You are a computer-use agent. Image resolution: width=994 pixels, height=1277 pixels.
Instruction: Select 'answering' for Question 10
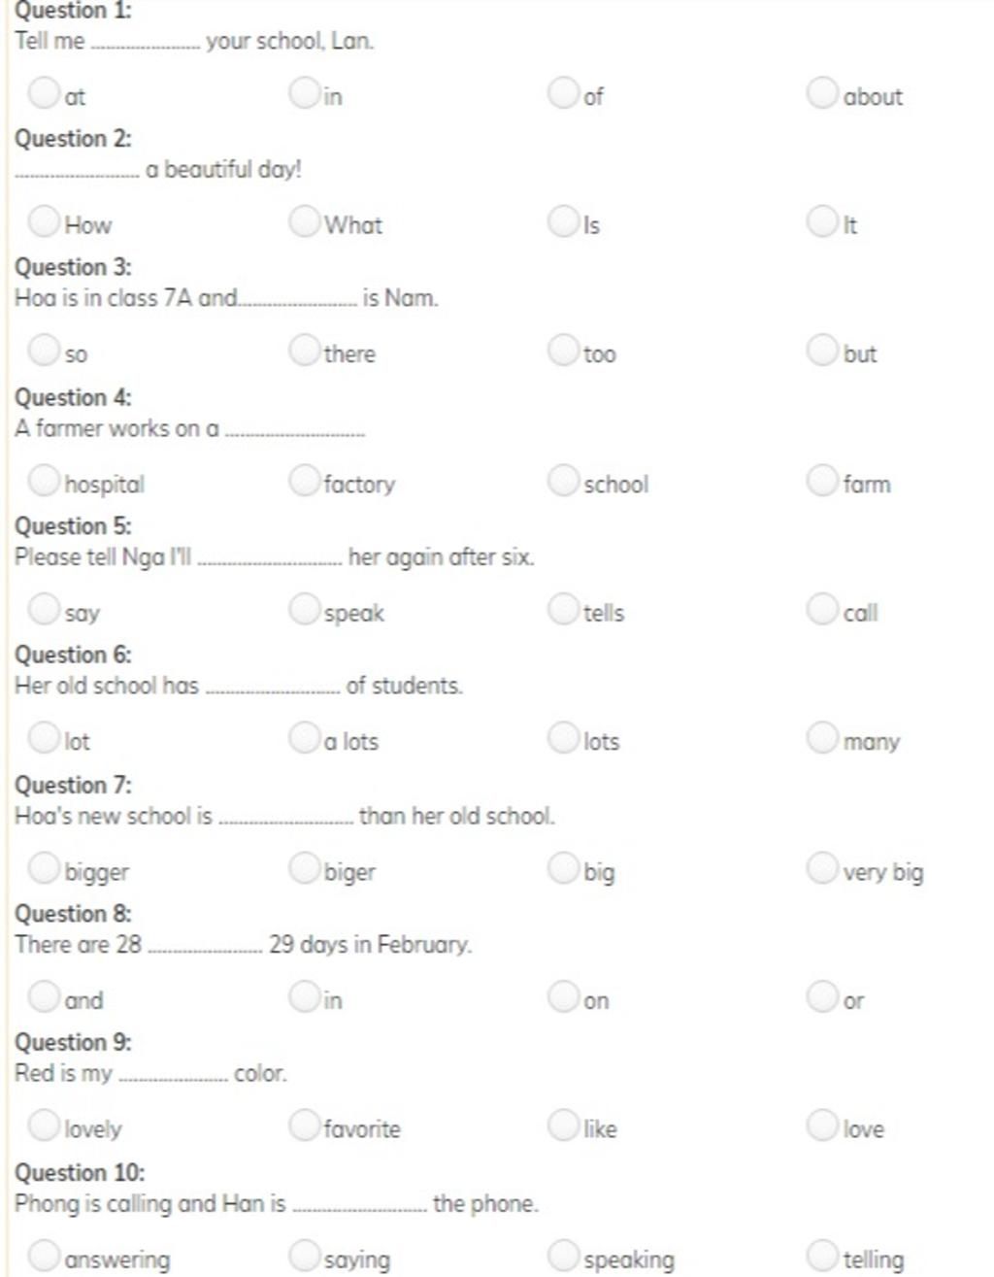43,1255
